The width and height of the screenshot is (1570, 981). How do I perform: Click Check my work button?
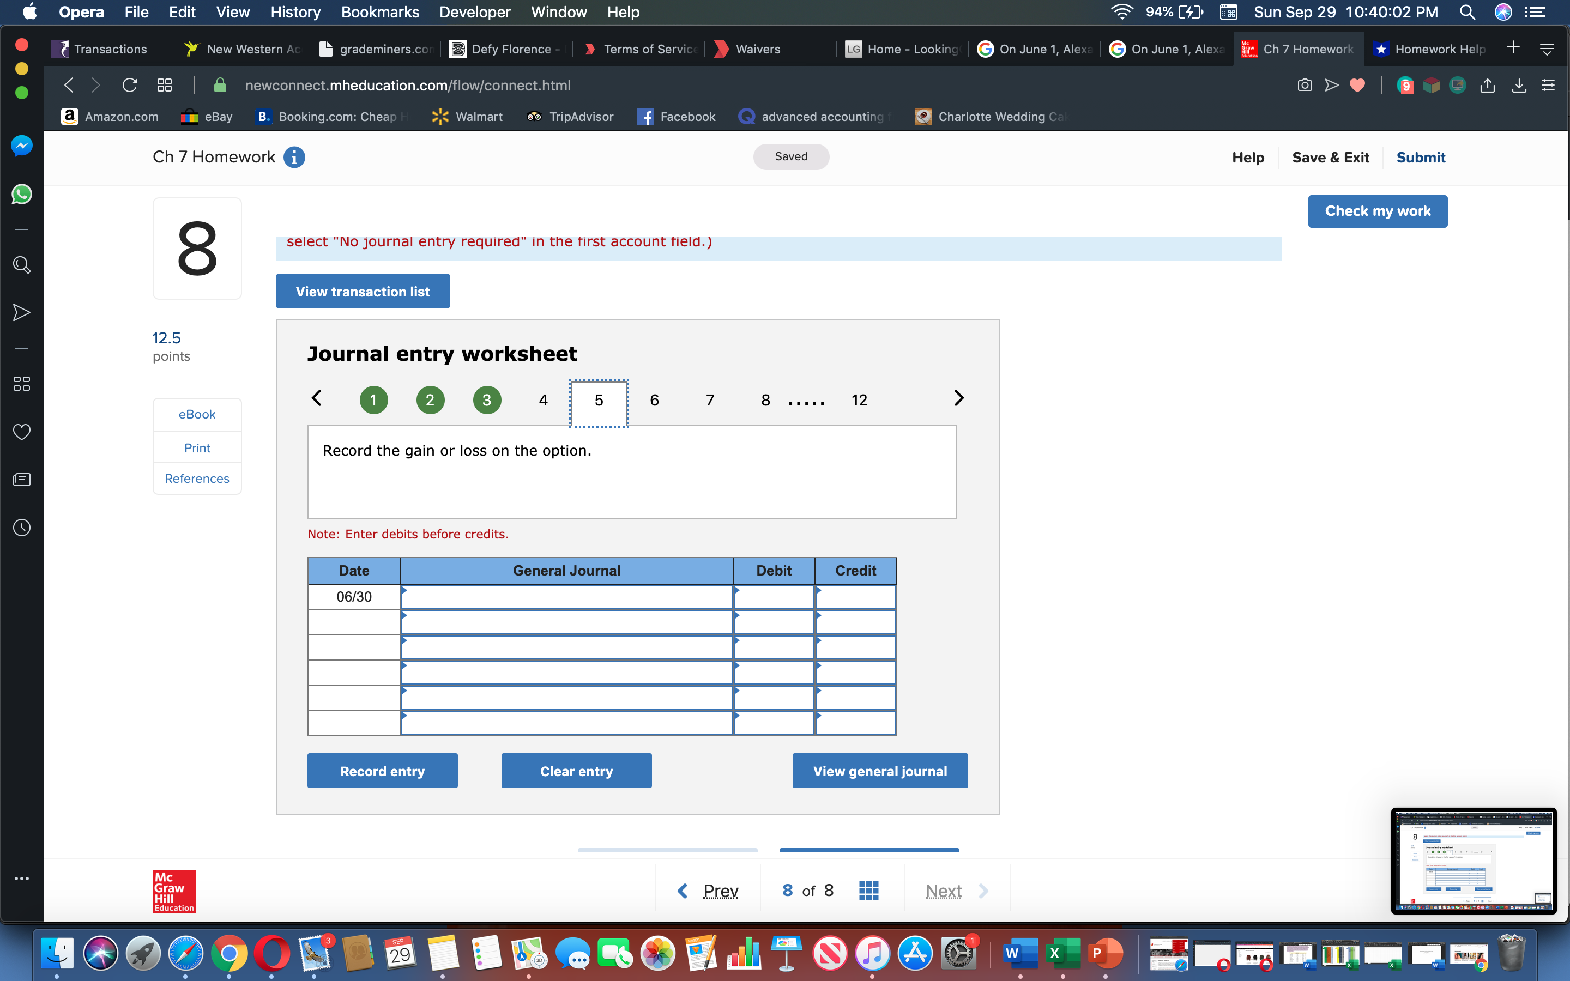tap(1376, 211)
